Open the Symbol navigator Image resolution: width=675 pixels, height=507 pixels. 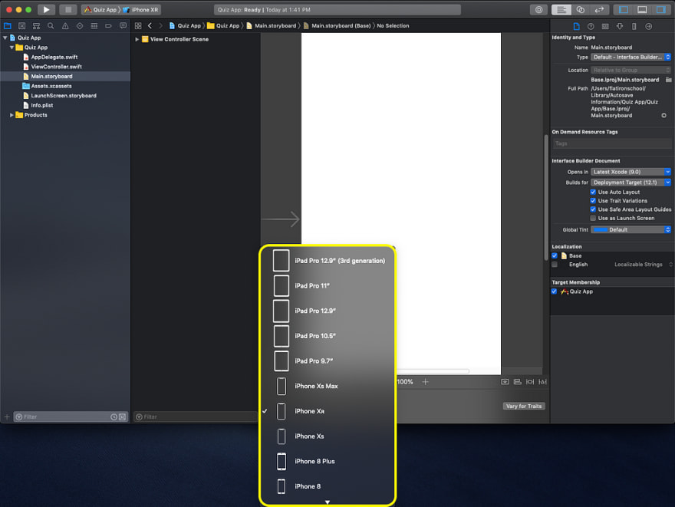36,26
